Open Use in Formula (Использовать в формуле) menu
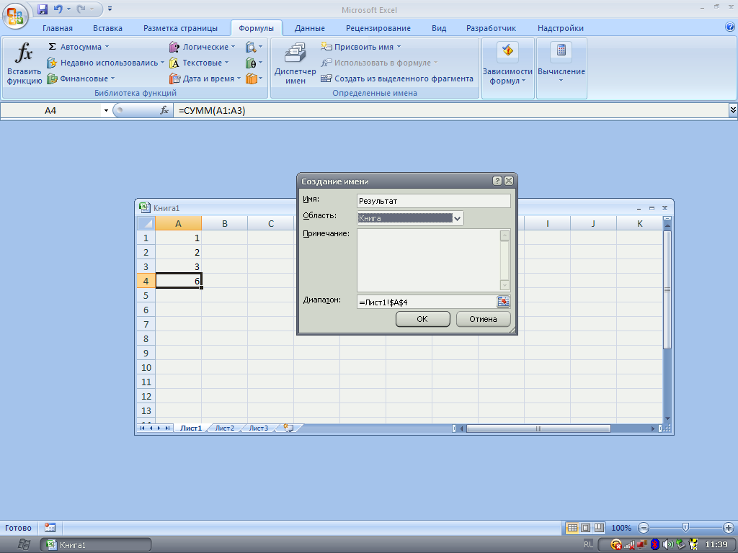 [x=379, y=63]
